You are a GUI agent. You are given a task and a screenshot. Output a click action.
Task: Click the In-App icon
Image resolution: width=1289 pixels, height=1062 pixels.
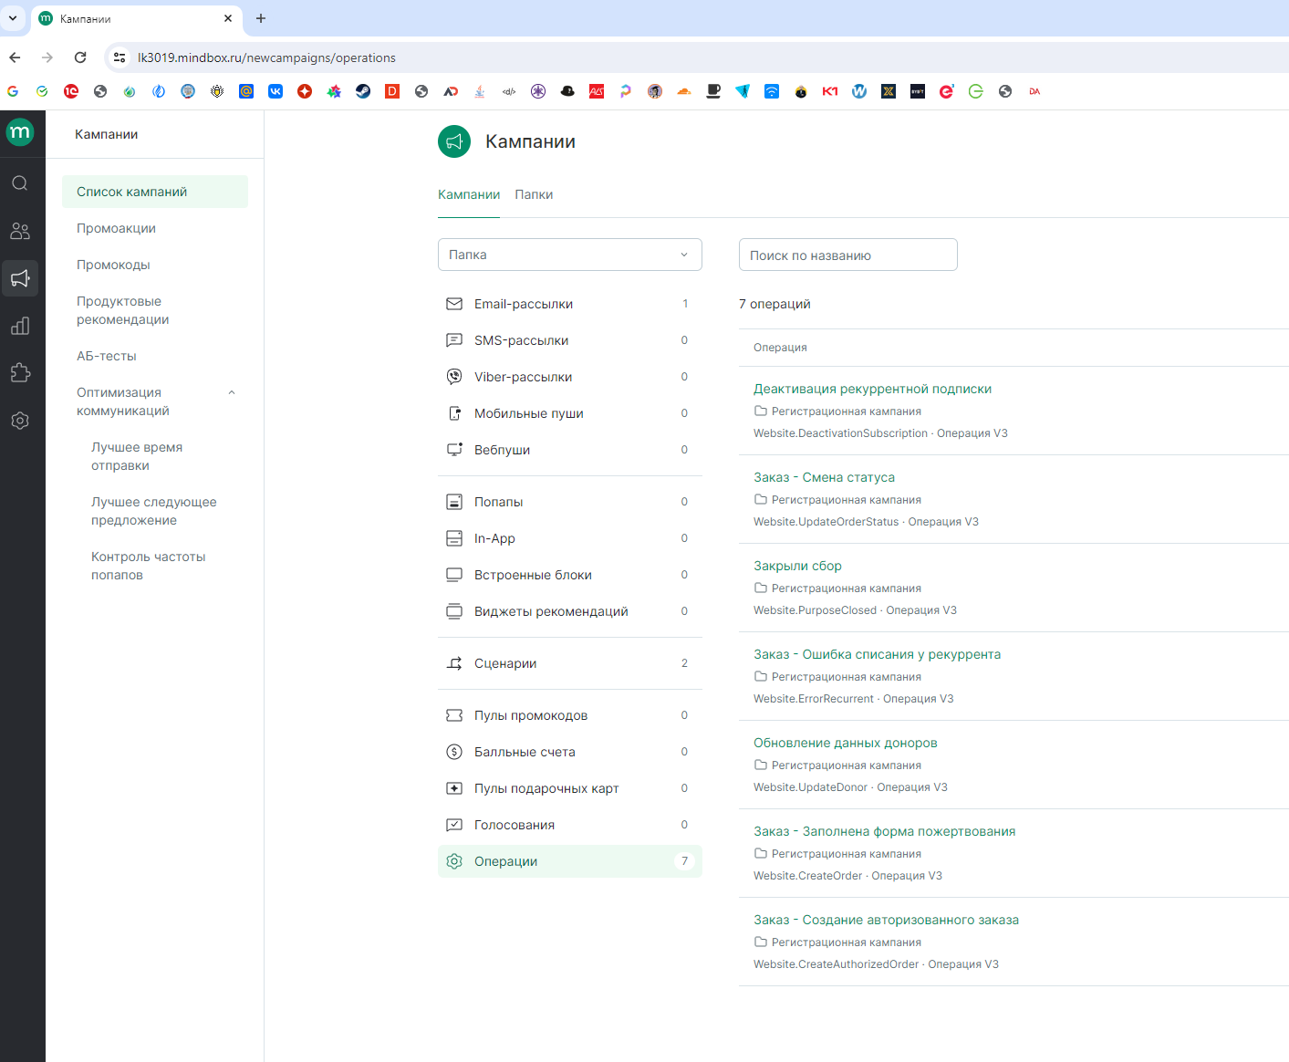[454, 538]
